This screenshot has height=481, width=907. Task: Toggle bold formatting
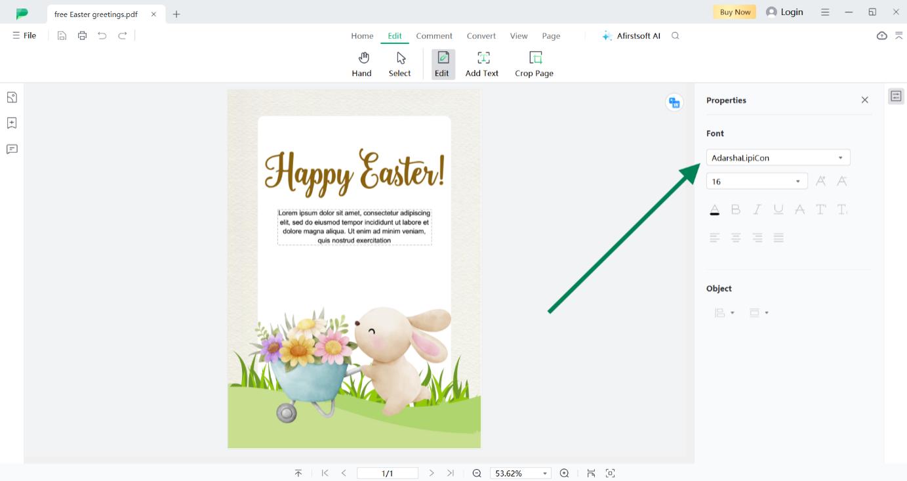coord(736,209)
